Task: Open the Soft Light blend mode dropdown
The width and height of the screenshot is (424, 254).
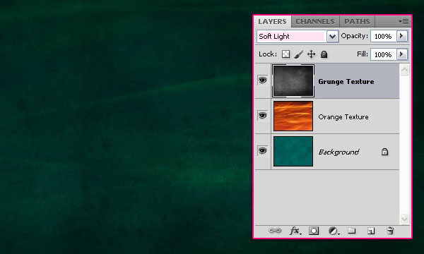Action: tap(332, 36)
